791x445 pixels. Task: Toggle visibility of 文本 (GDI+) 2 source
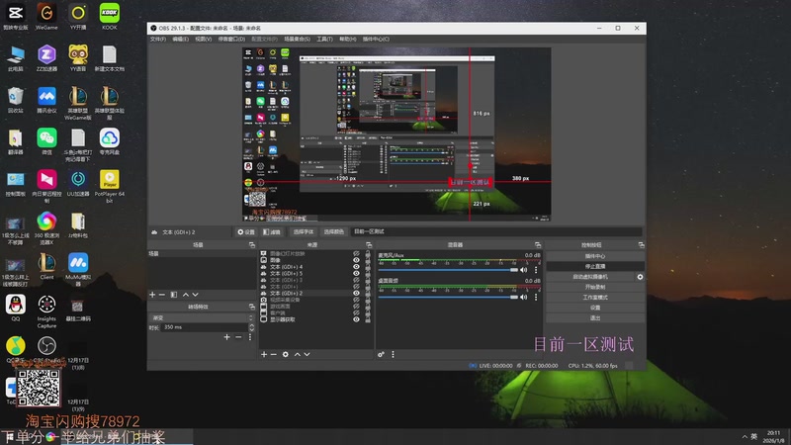pos(356,293)
